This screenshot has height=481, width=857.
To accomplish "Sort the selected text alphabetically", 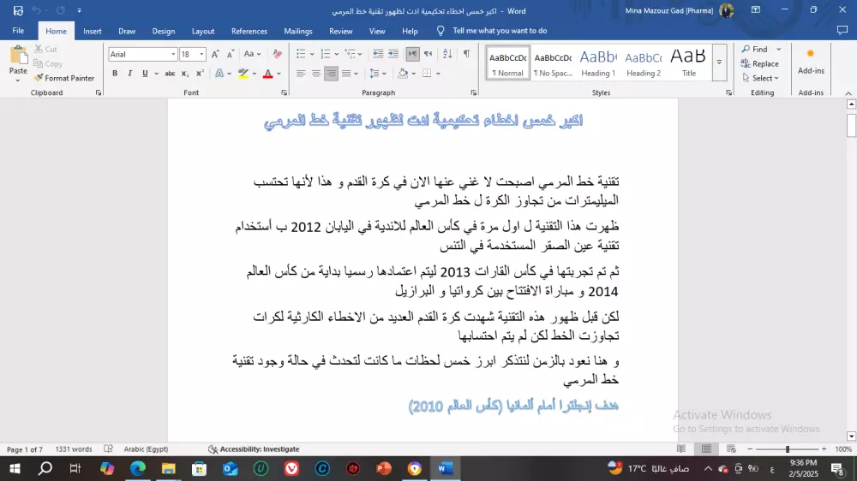I will pyautogui.click(x=447, y=54).
